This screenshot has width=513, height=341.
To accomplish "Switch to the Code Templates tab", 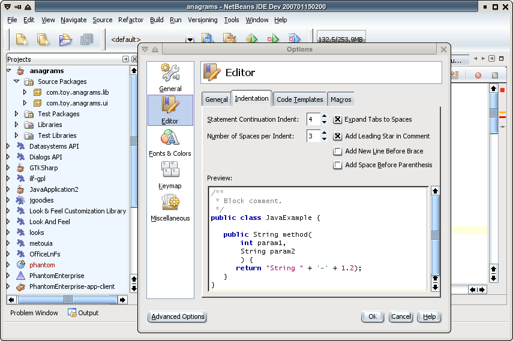I will (299, 99).
